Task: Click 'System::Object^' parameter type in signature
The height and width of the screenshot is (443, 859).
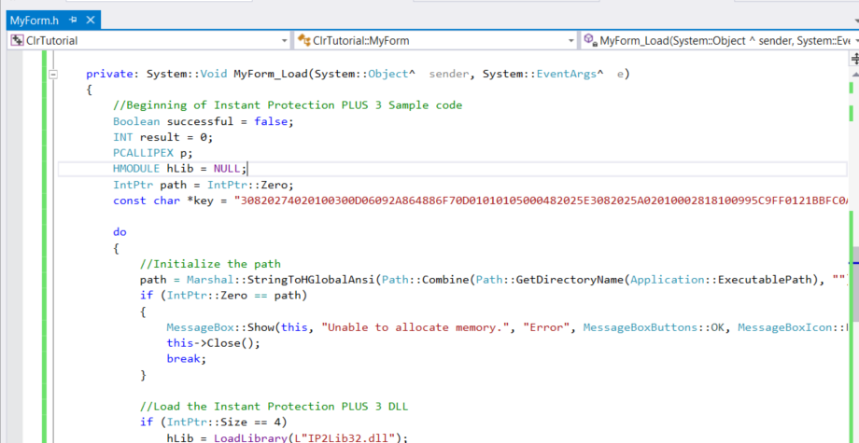Action: point(364,74)
